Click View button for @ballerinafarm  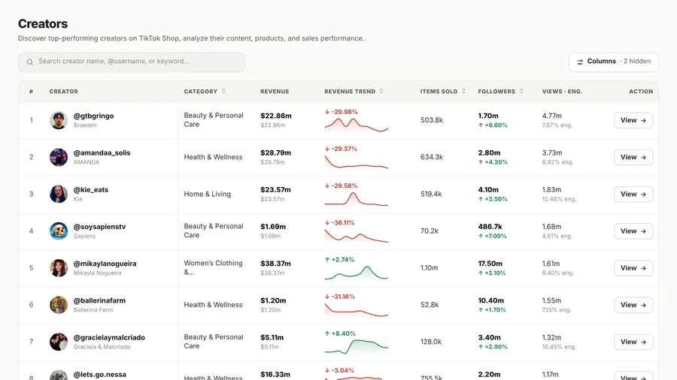pos(633,305)
